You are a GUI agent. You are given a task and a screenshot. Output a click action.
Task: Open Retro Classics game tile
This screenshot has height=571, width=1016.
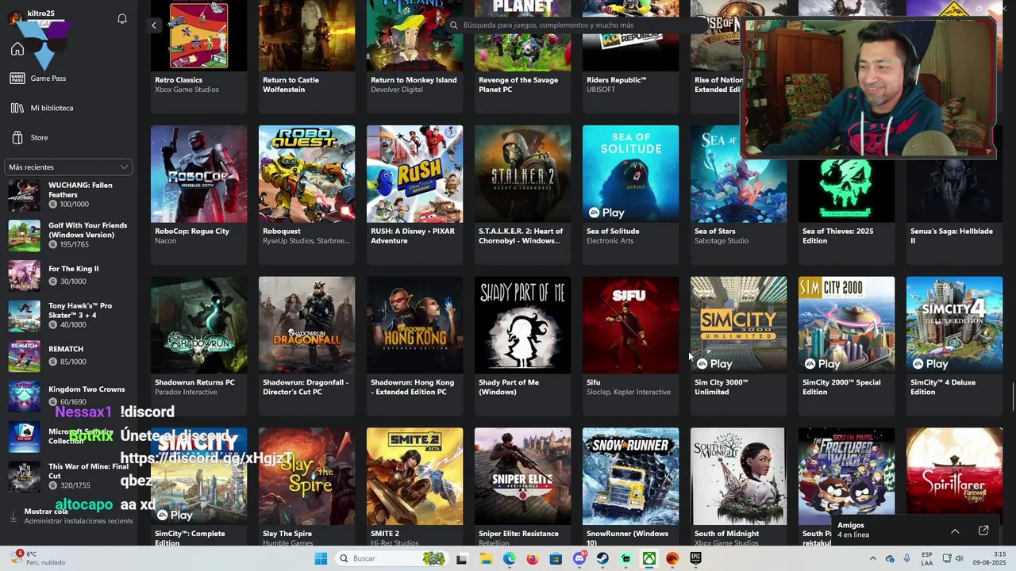tap(199, 56)
